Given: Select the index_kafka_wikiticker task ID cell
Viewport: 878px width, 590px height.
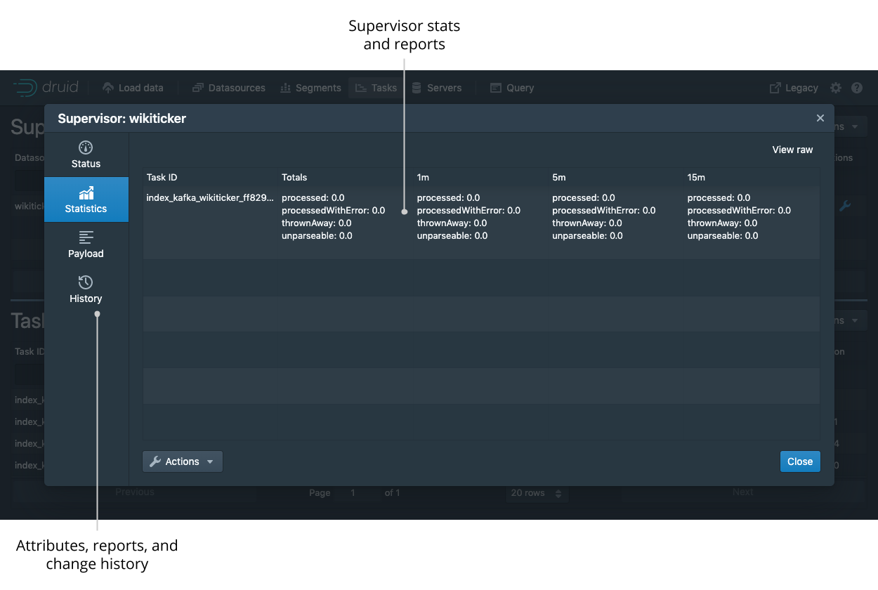Looking at the screenshot, I should click(x=211, y=197).
